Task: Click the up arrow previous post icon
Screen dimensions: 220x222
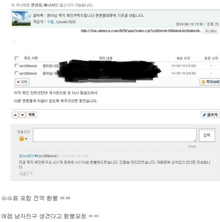Action: coord(15,115)
